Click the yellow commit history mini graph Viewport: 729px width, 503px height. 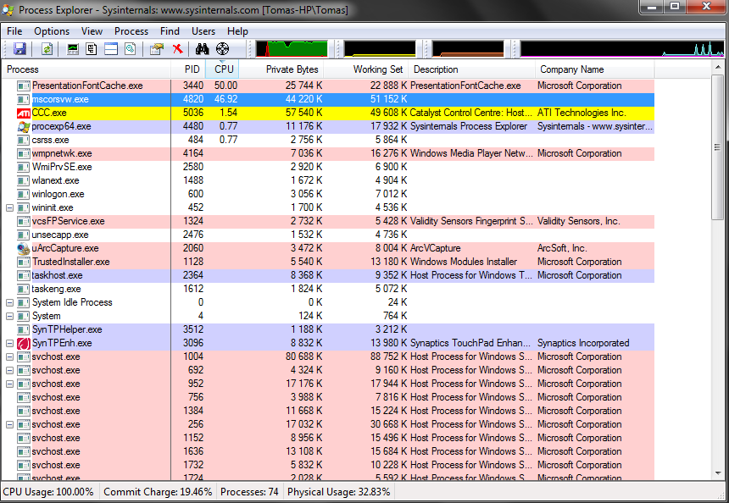coord(380,49)
